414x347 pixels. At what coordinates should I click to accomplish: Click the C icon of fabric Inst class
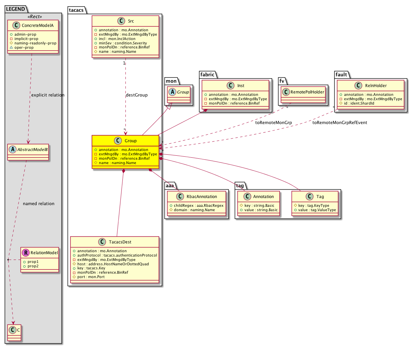(231, 86)
